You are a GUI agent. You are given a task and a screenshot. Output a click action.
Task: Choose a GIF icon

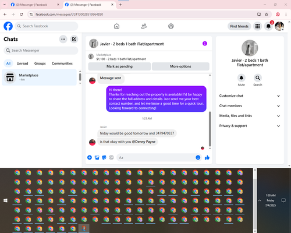pos(111,157)
